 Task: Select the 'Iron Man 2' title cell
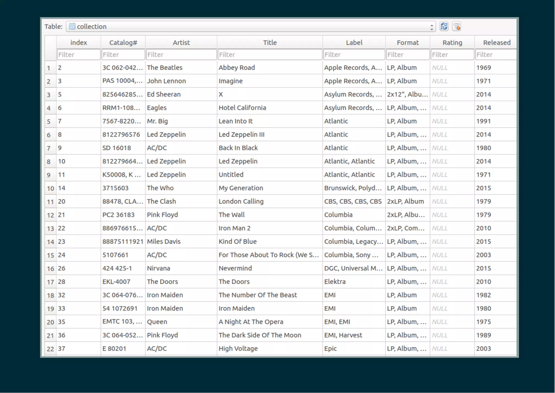pyautogui.click(x=270, y=228)
